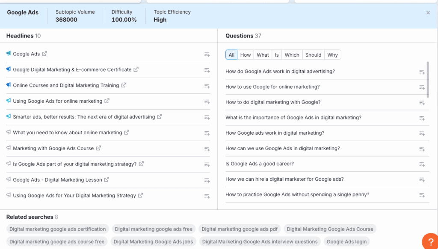This screenshot has width=438, height=249.
Task: Click the orange help question mark button
Action: tap(429, 241)
